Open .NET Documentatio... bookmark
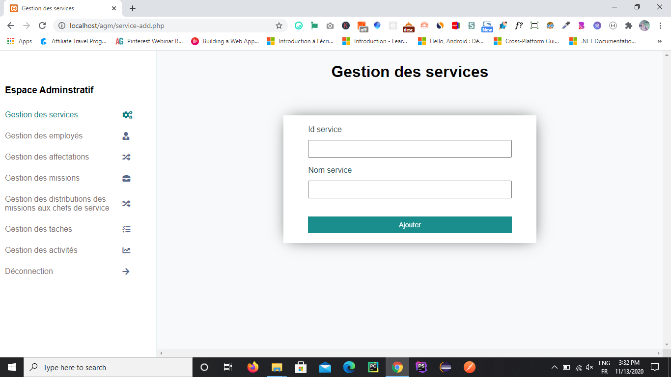 pos(603,41)
